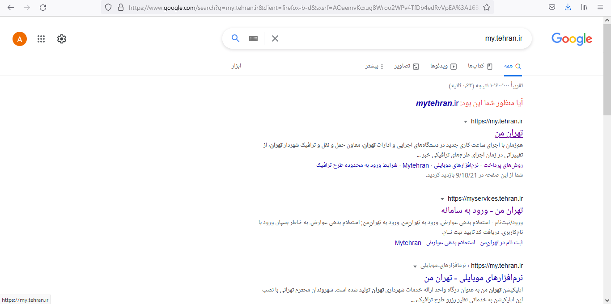Expand options for the myservices.tehran.ir result
Screen dimensions: 611x304
[x=442, y=198]
